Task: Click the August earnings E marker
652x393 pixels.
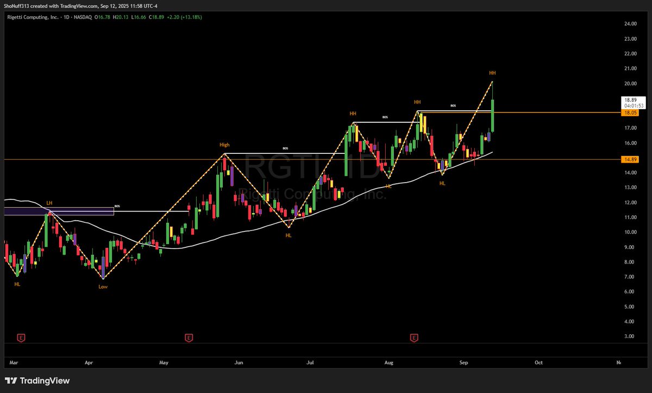Action: tap(414, 338)
